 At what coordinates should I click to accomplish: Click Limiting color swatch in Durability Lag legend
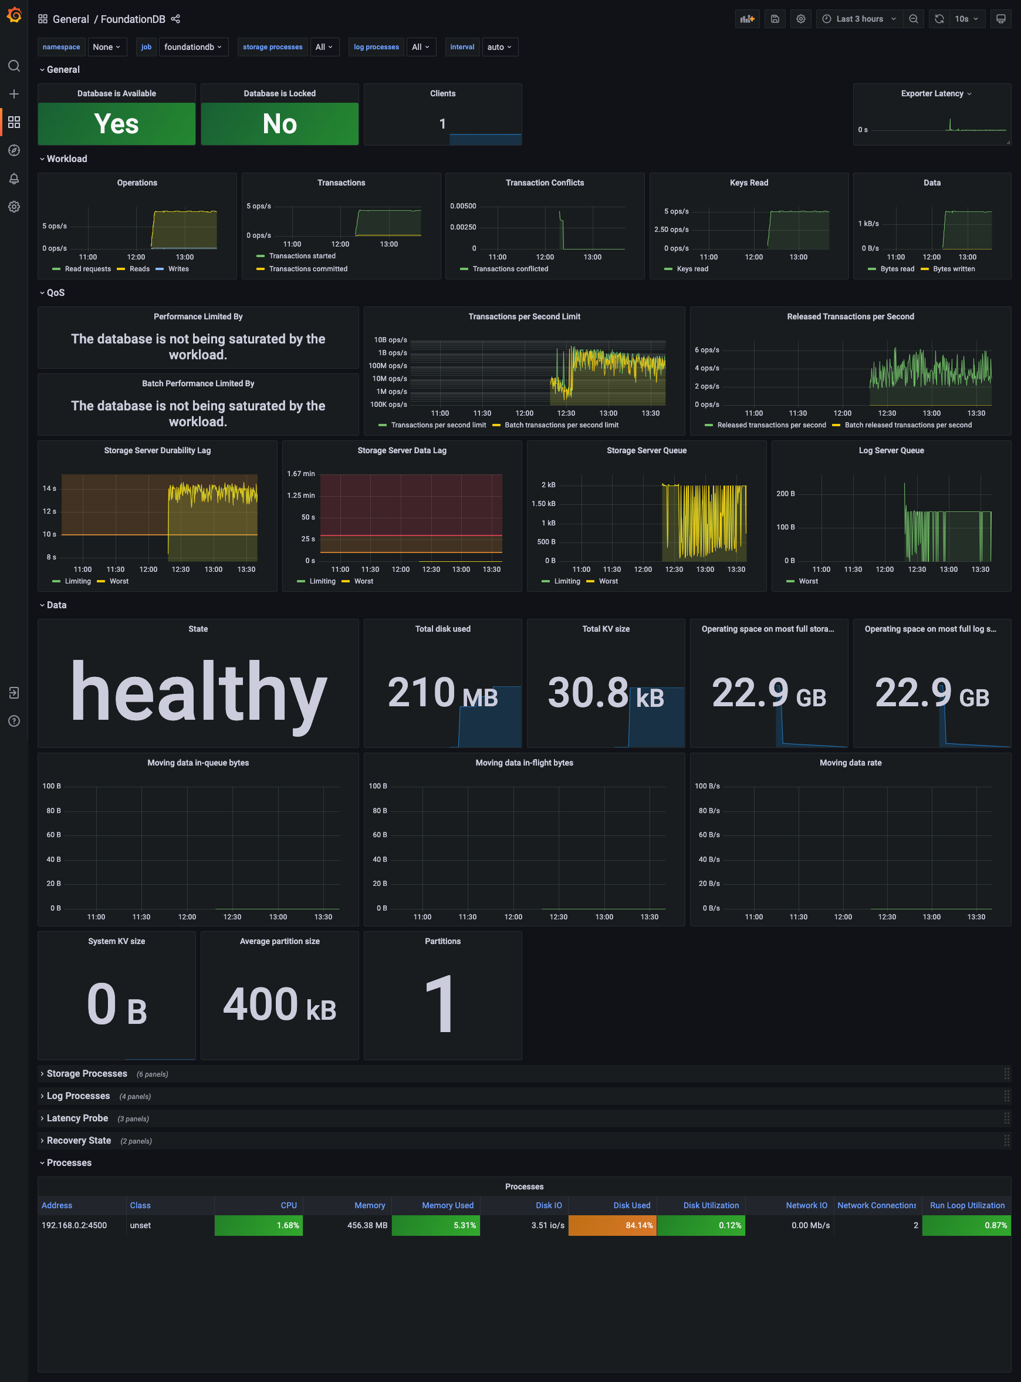pos(56,581)
